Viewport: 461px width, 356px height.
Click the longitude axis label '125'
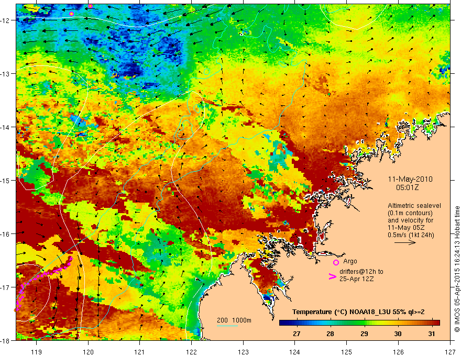pos(347,352)
